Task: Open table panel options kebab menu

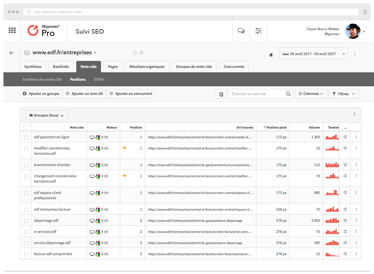Action: pos(354,115)
